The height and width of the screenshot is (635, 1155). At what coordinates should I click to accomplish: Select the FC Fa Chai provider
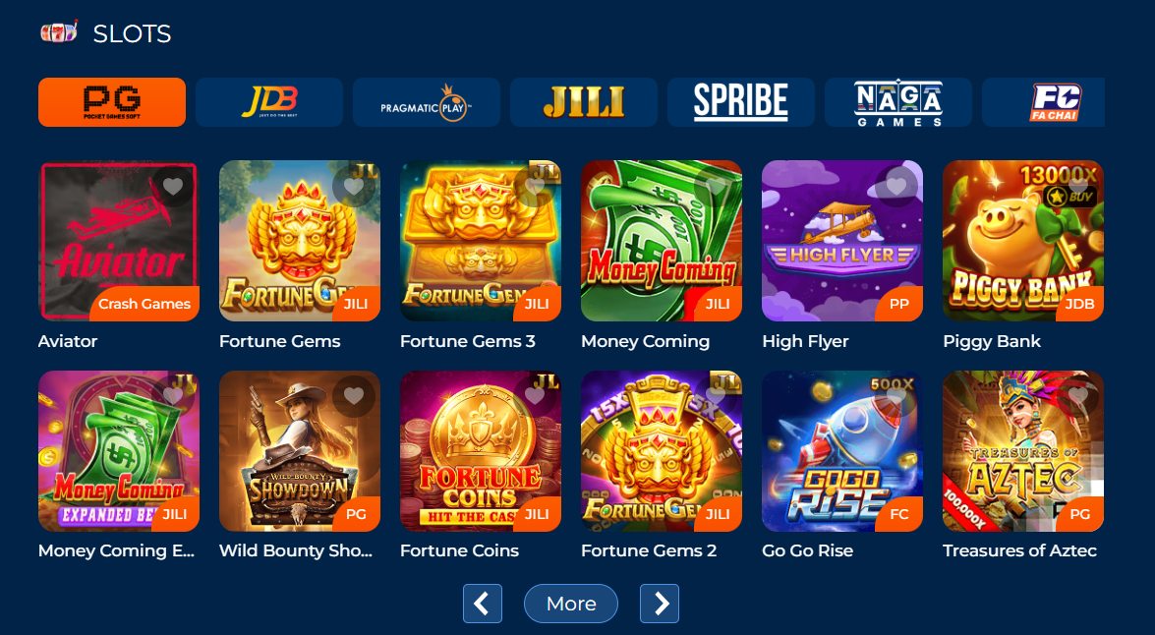click(x=1044, y=102)
